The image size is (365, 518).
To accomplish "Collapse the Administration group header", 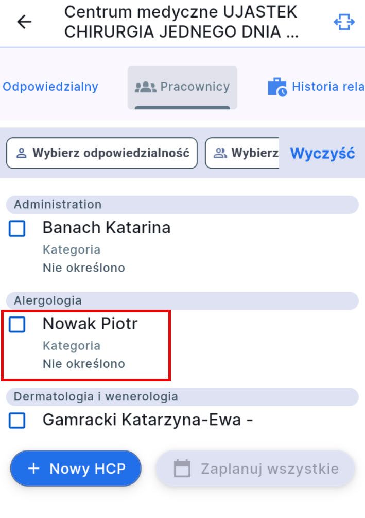I will coord(182,205).
